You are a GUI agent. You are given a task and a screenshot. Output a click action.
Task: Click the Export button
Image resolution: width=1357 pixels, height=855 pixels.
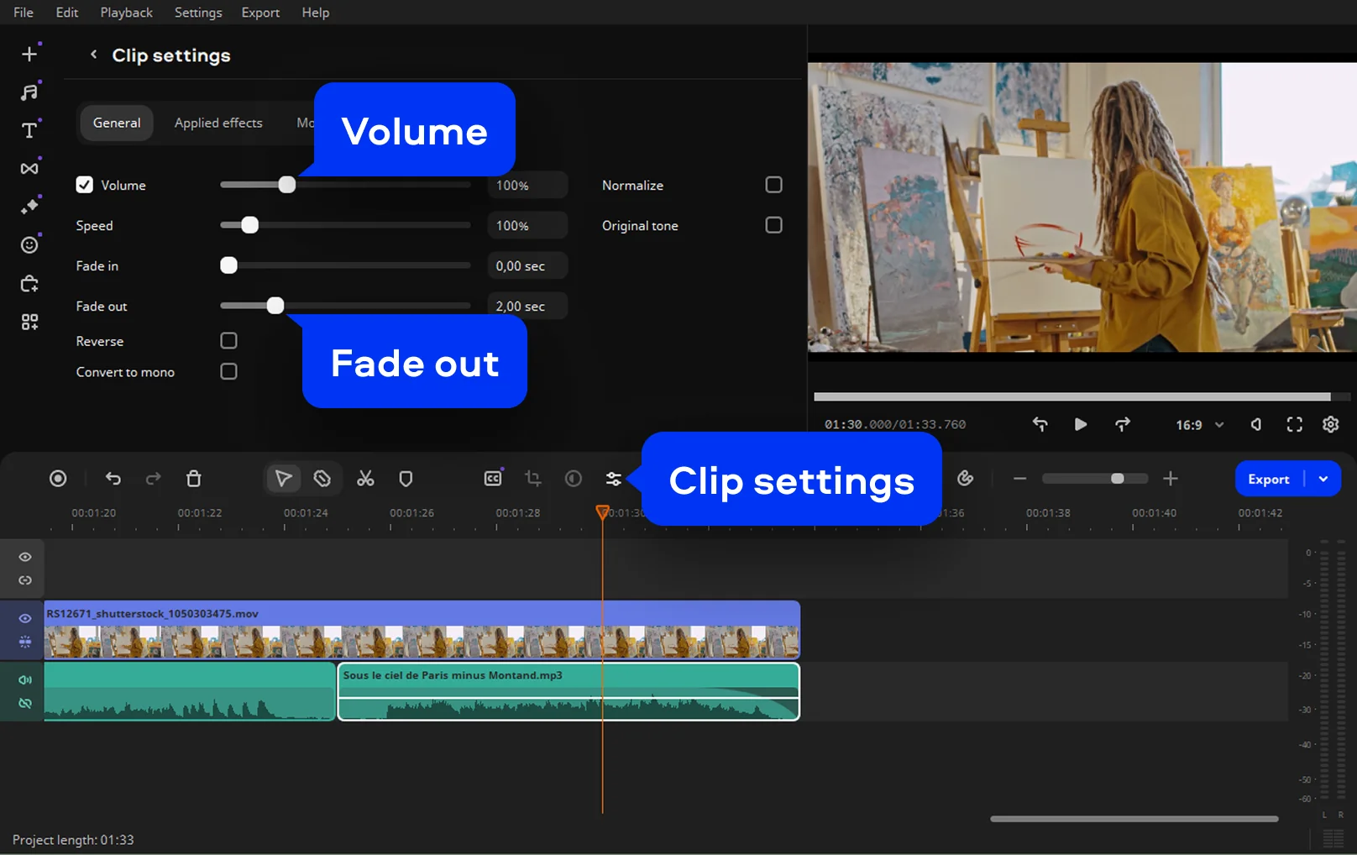[x=1268, y=479]
